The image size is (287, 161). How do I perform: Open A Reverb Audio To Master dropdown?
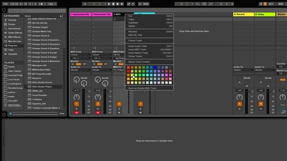(x=243, y=70)
